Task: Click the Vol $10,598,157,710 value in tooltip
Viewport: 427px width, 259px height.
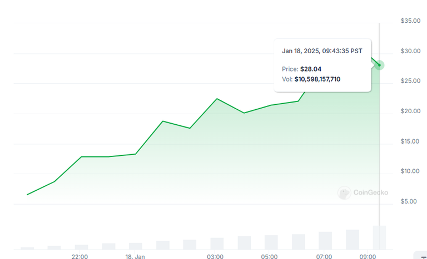Action: pos(317,79)
